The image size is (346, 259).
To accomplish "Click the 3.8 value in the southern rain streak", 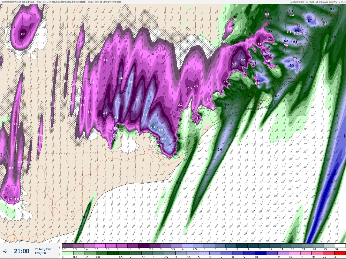I will pos(85,217).
